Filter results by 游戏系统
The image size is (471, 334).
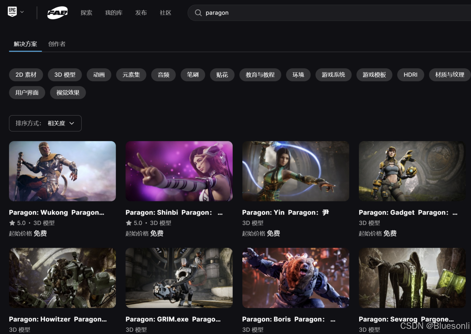(333, 75)
